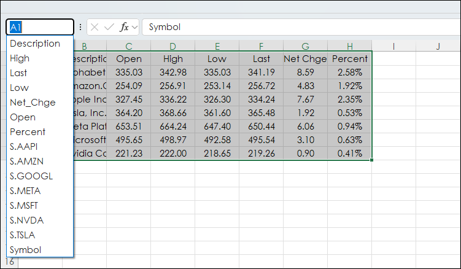This screenshot has width=461, height=269.
Task: Pick Net_Chge from the name dropdown
Action: click(x=40, y=103)
